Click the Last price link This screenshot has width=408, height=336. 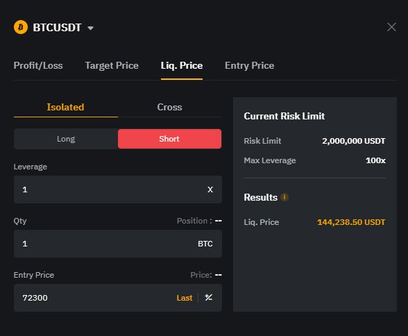185,298
